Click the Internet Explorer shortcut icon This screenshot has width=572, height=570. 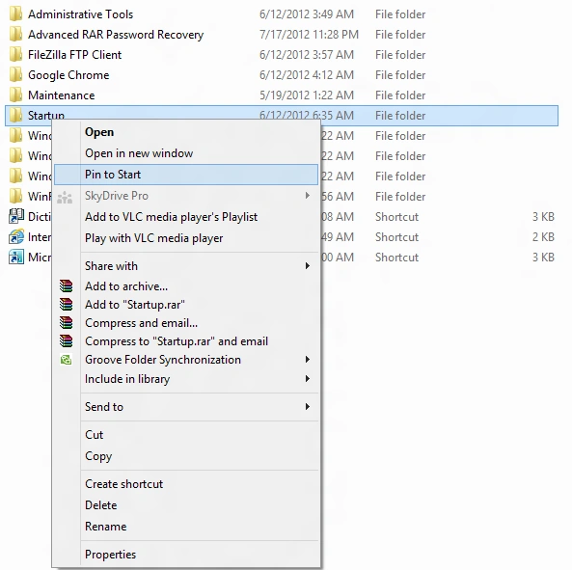pyautogui.click(x=16, y=237)
